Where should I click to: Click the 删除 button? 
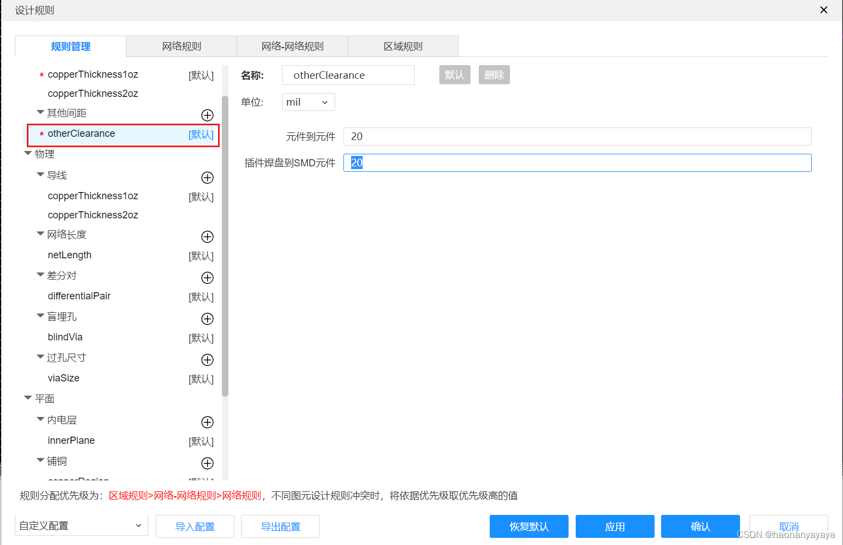pos(494,75)
